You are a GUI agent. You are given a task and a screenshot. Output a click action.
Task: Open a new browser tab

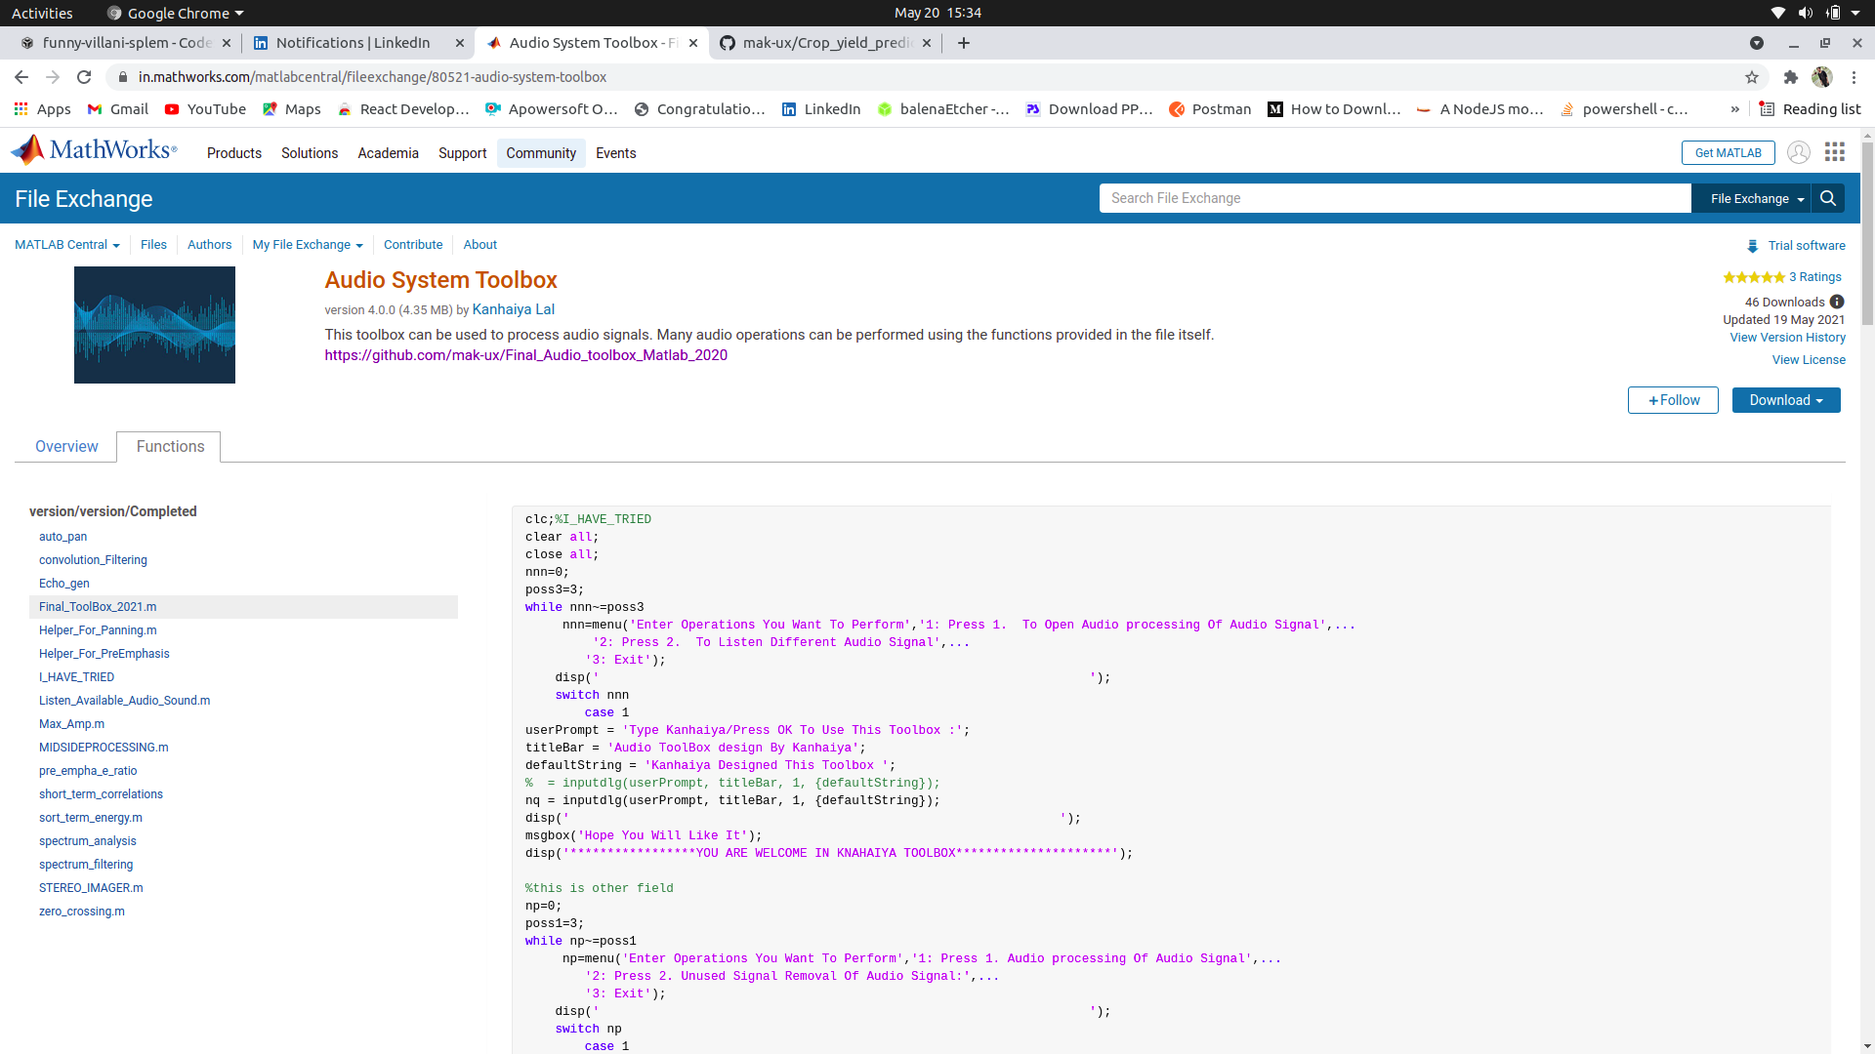[x=964, y=43]
